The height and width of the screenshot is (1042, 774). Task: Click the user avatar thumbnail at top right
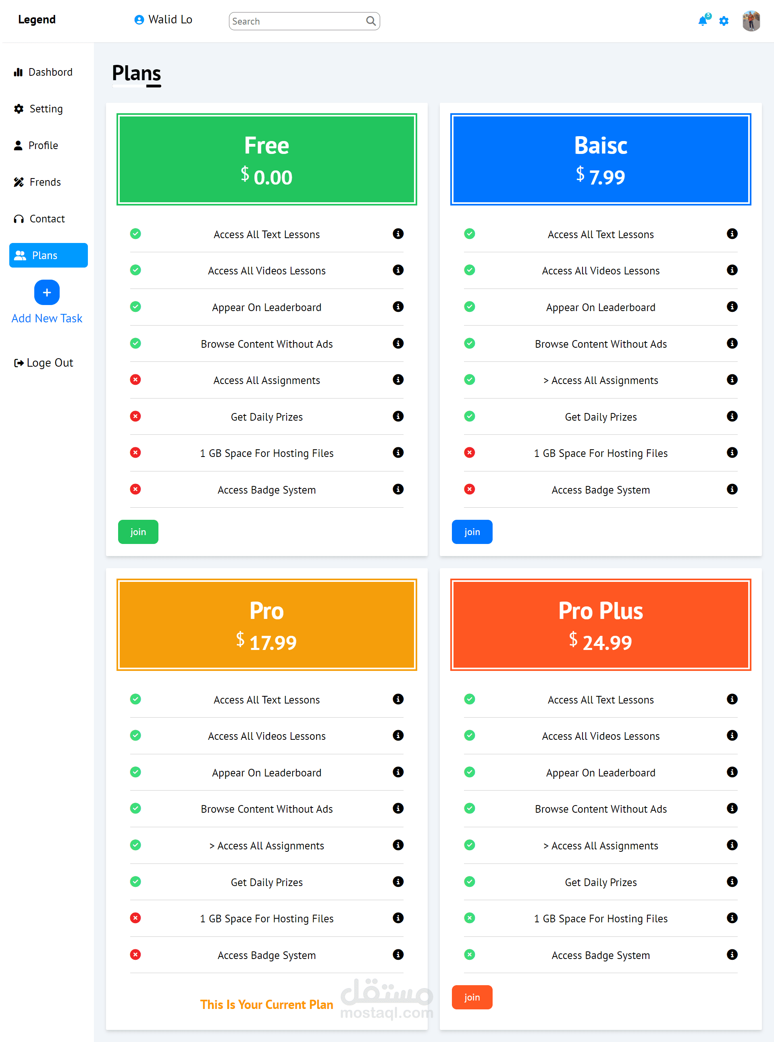[751, 21]
